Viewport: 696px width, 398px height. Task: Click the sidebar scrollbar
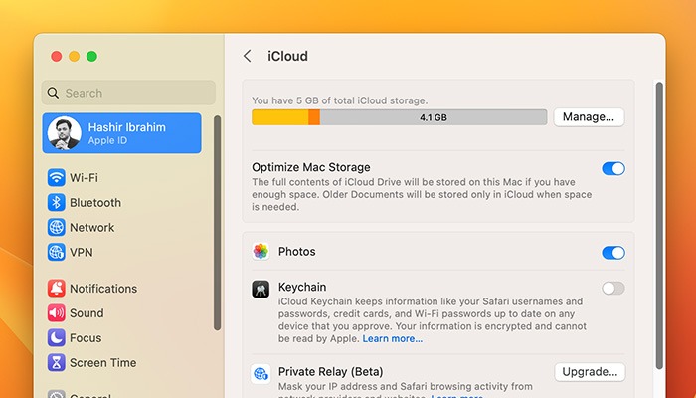(217, 223)
